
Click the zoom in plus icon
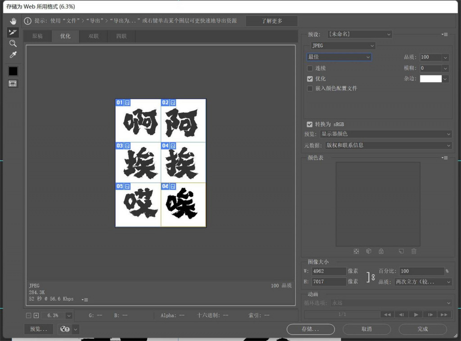36,315
